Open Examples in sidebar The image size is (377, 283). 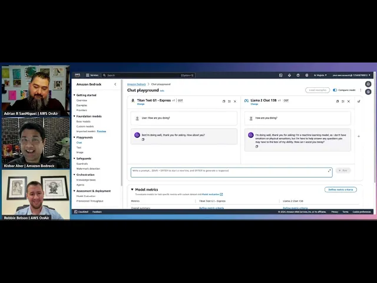82,106
